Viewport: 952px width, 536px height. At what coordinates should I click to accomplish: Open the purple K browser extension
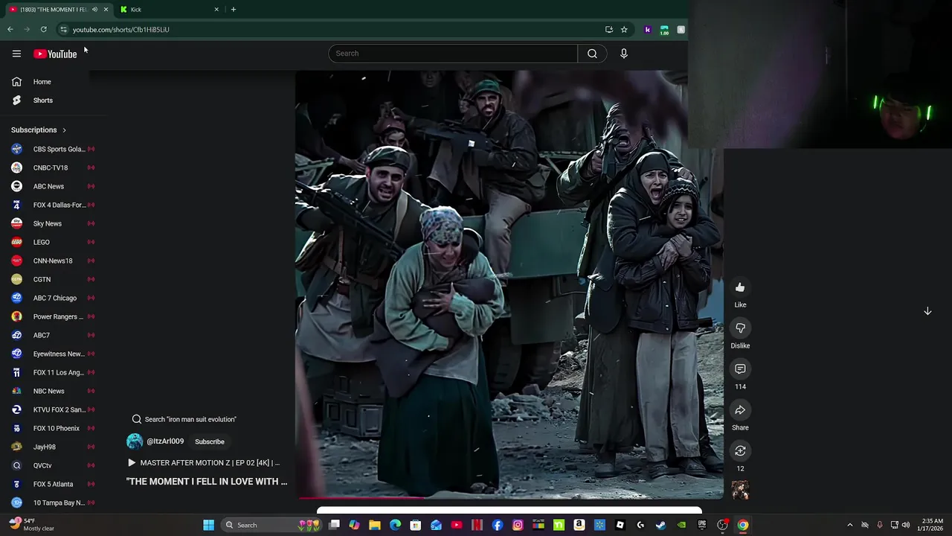click(648, 30)
